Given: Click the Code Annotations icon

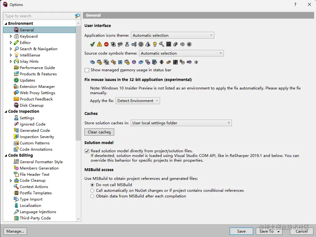Looking at the screenshot, I should (16, 149).
